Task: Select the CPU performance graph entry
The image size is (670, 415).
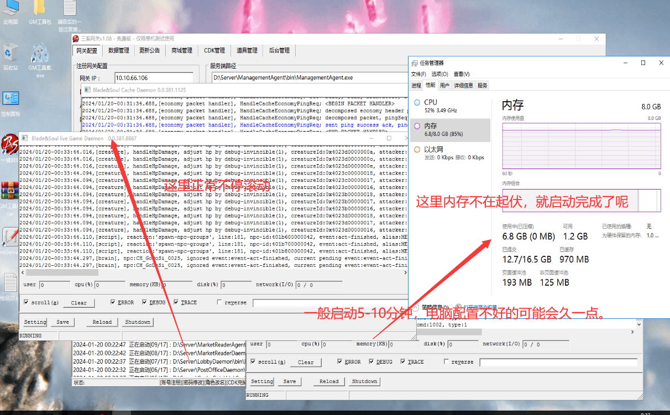Action: (450, 106)
